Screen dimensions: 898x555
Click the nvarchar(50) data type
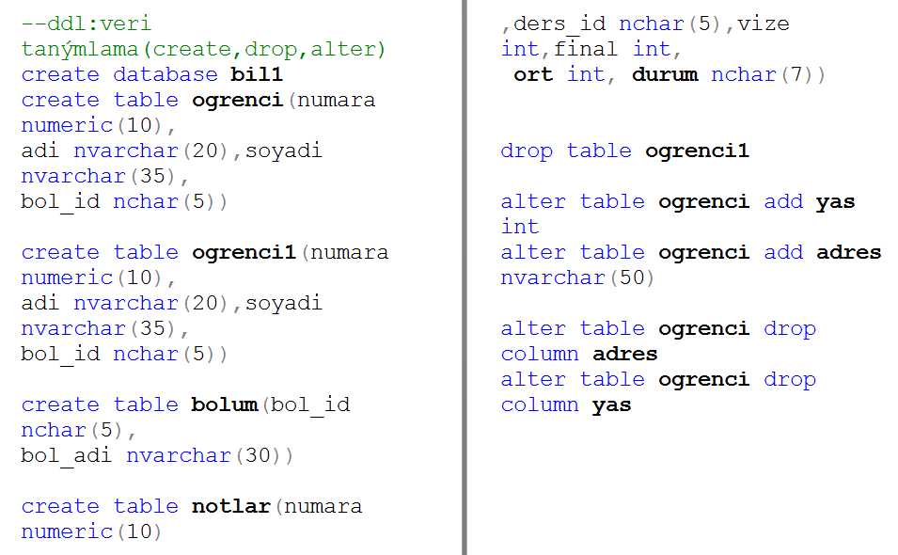(x=577, y=277)
